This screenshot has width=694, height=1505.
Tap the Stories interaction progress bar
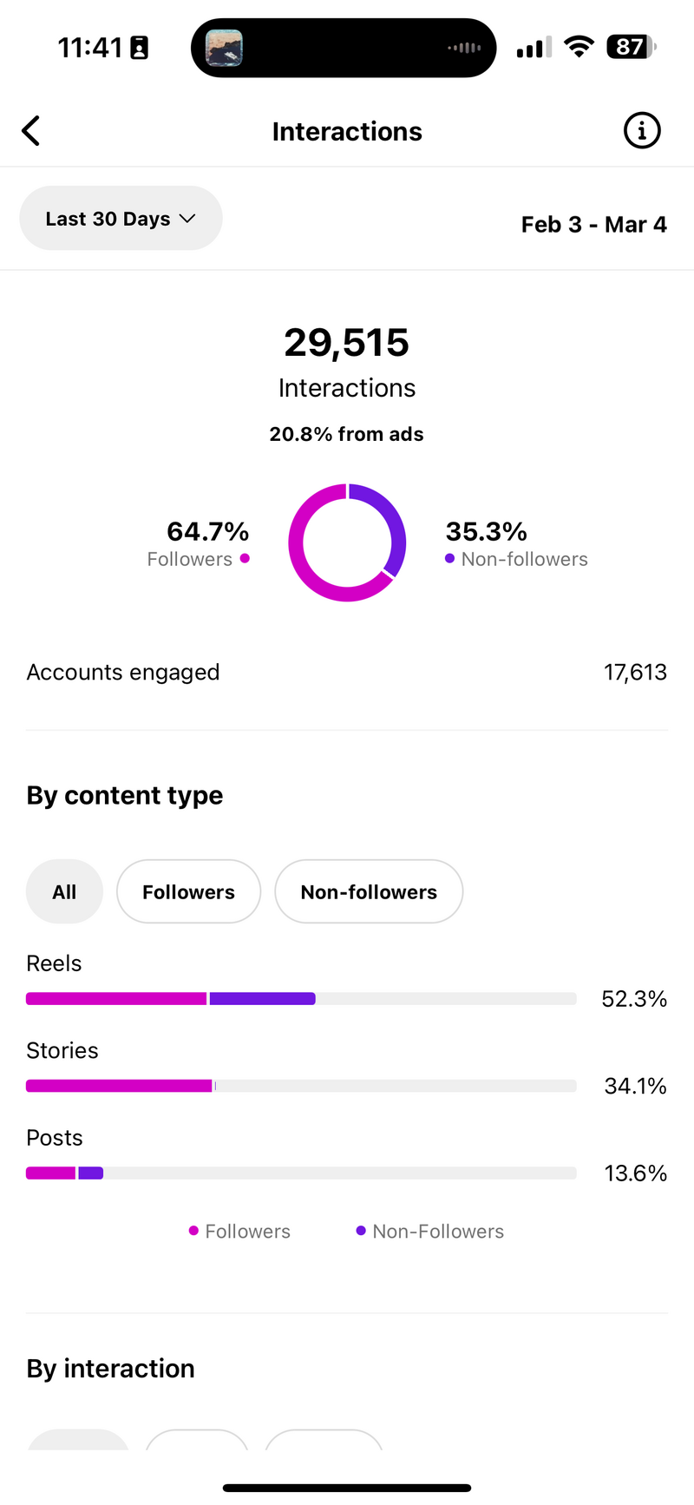click(x=301, y=1086)
